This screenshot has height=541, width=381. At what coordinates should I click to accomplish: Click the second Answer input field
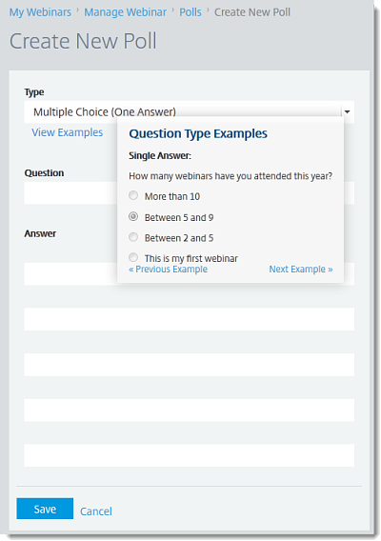point(190,319)
